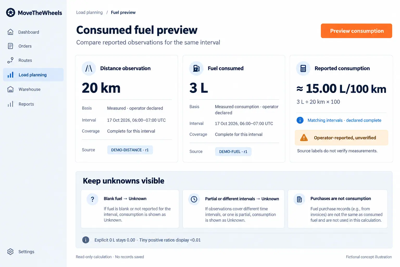400x267 pixels.
Task: Open Settings in the sidebar
Action: click(33, 252)
